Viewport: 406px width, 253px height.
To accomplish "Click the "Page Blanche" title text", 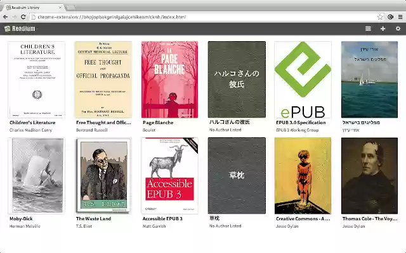I will pyautogui.click(x=158, y=123).
